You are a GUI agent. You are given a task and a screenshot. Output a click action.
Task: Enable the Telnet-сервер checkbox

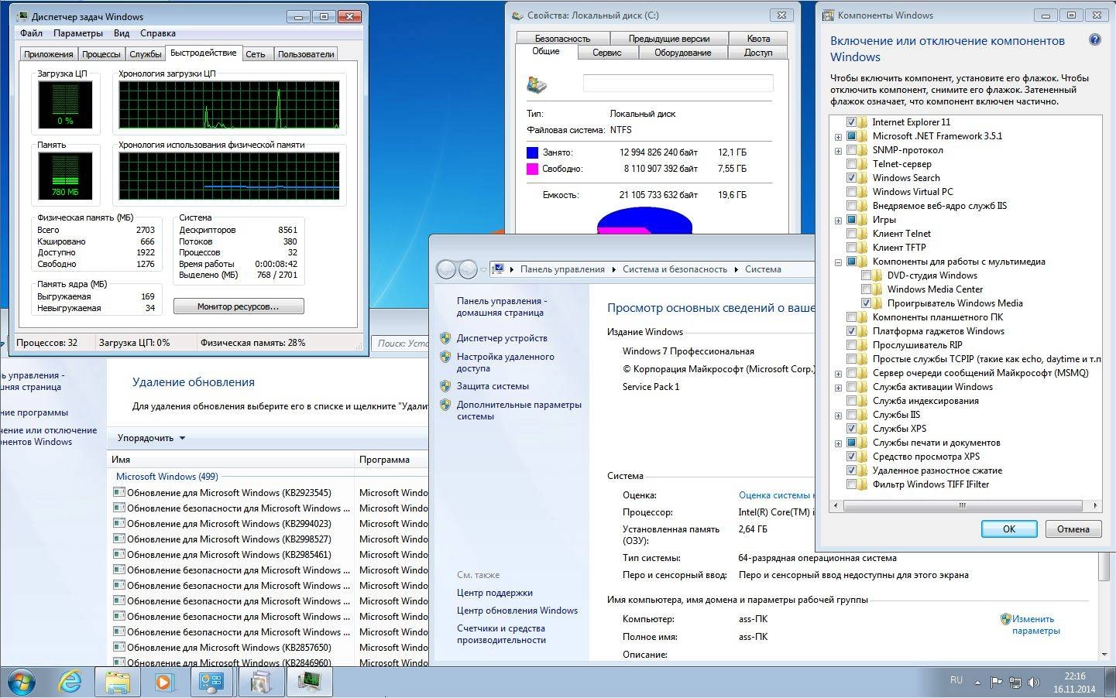[851, 164]
